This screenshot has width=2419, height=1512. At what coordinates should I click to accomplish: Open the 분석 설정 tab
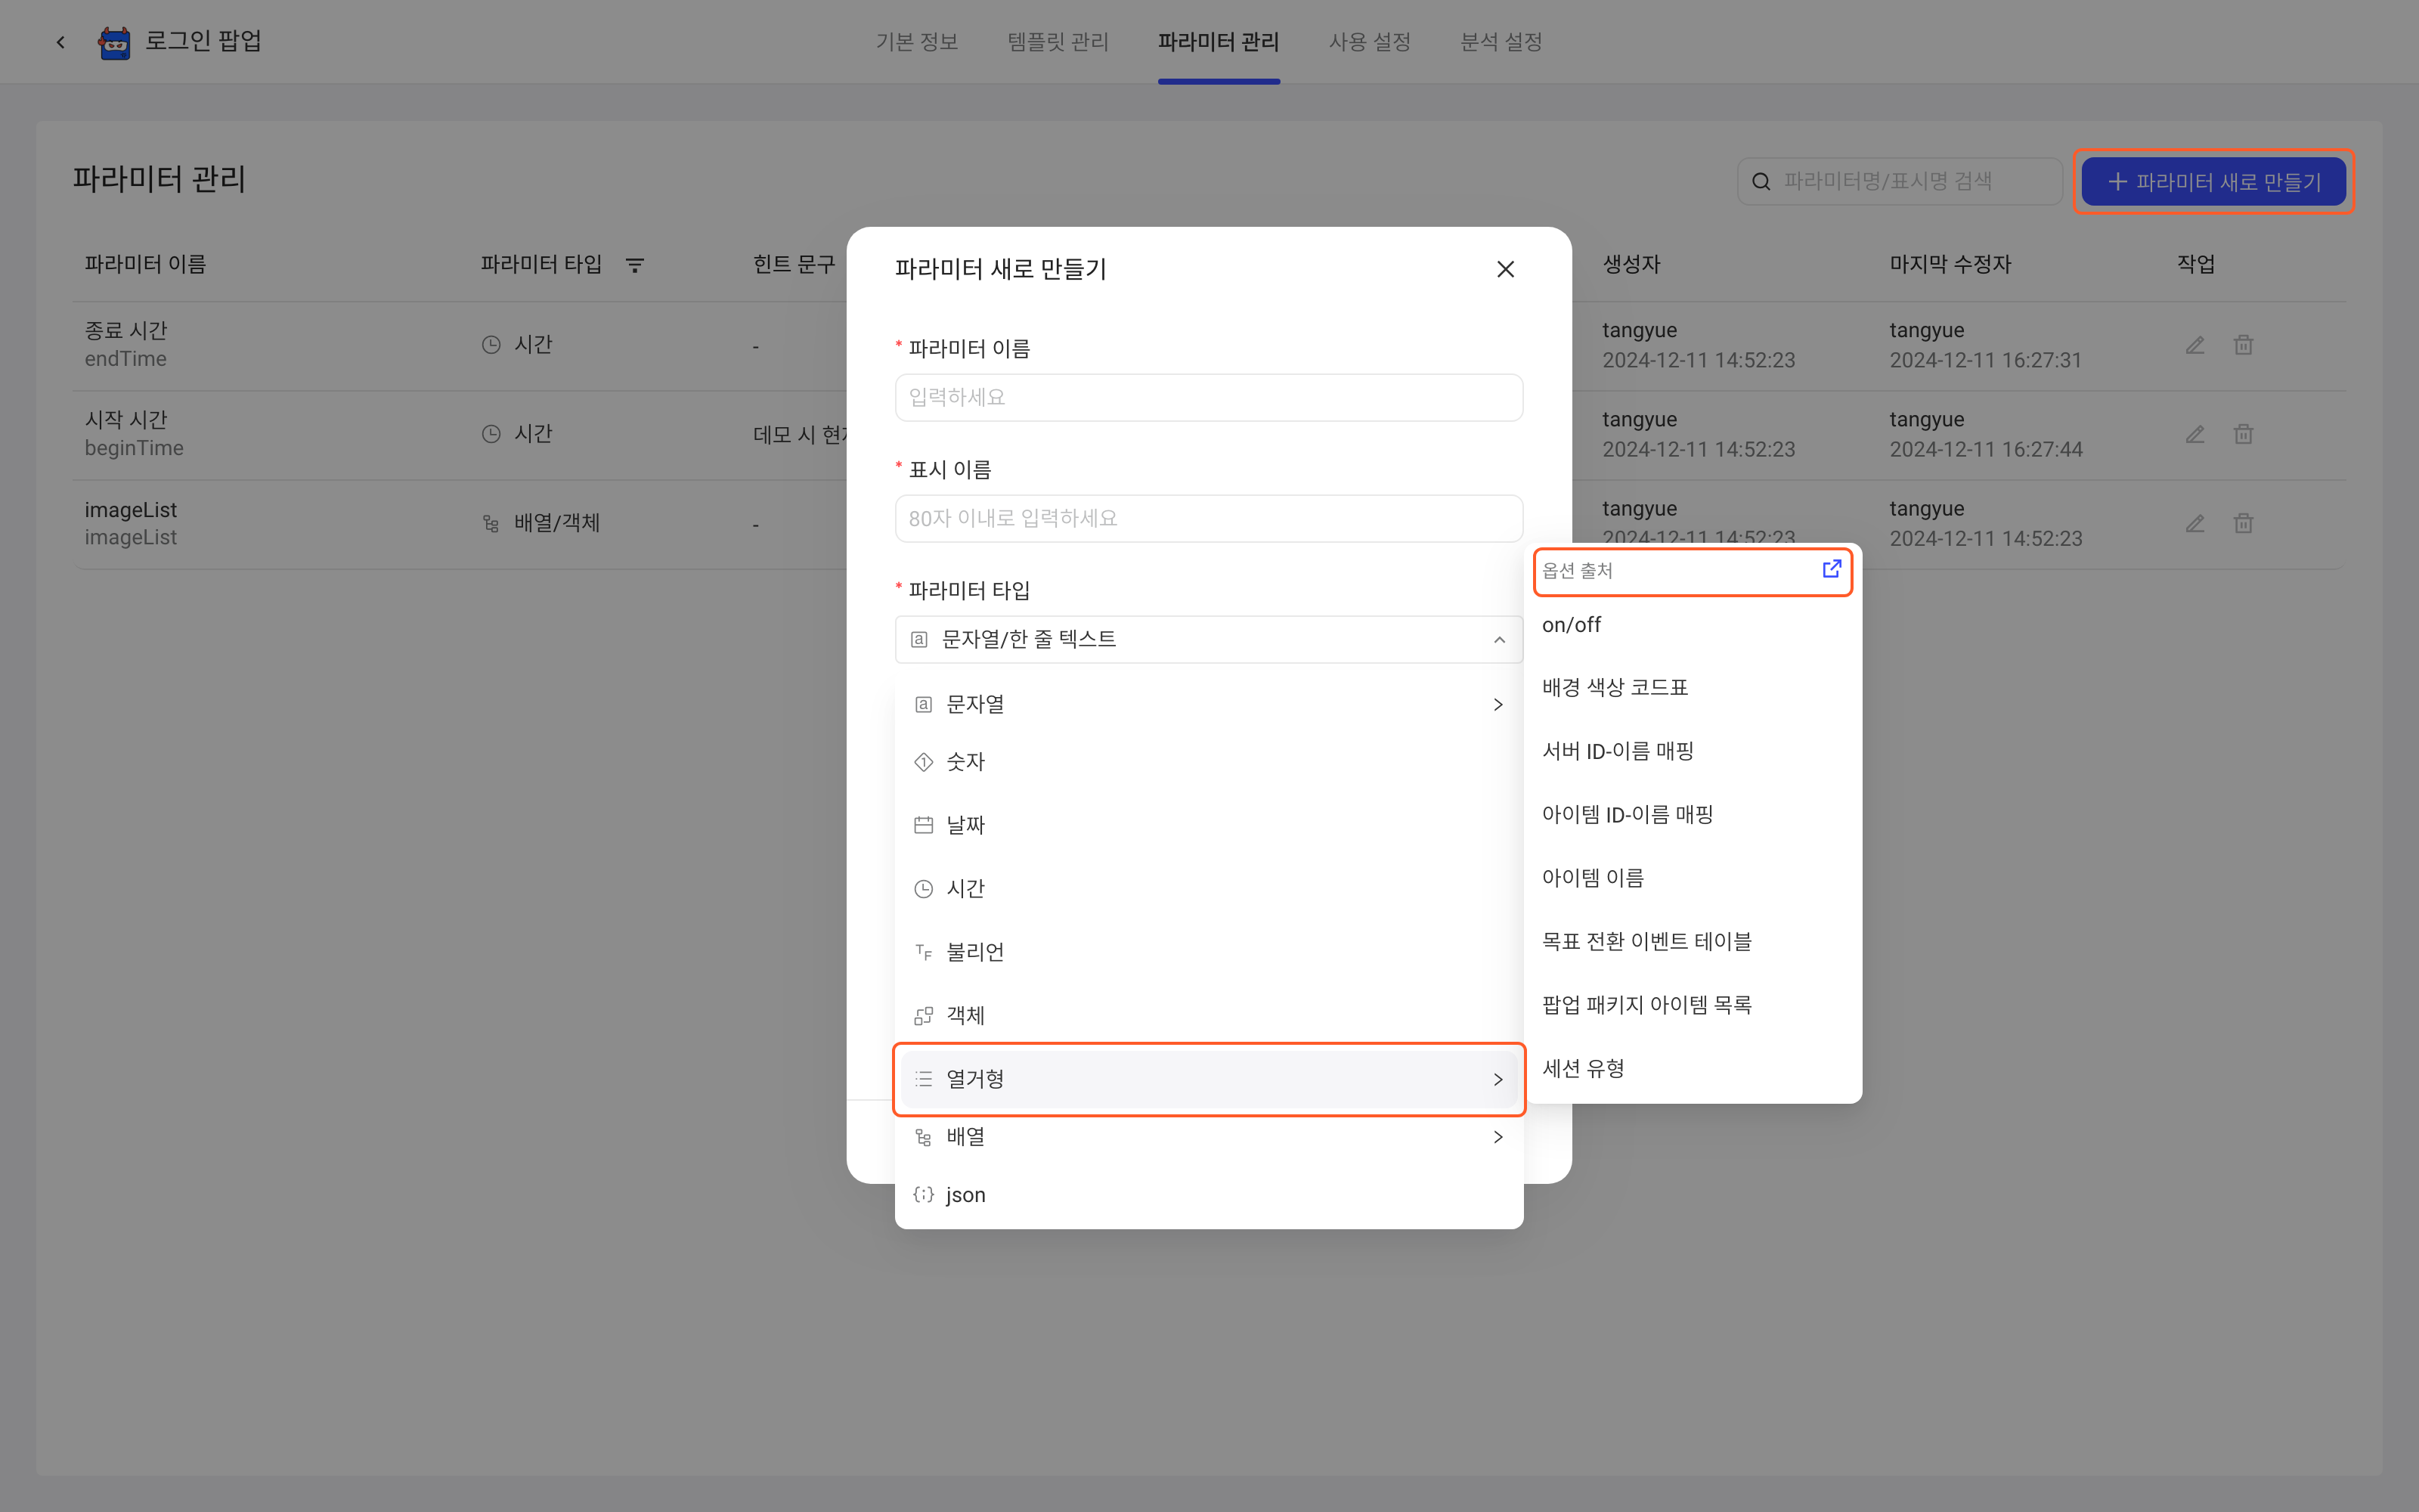pyautogui.click(x=1501, y=42)
